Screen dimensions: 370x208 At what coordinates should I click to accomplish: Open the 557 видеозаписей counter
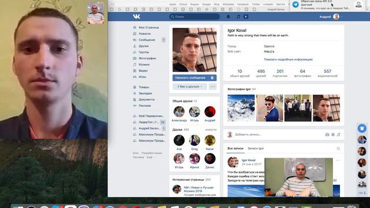[x=328, y=73]
